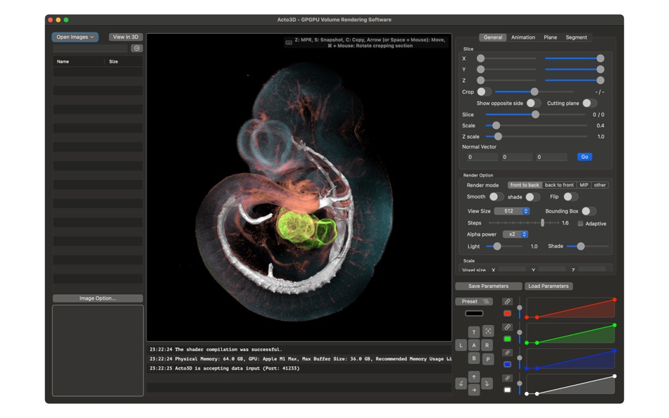Check the Adaptive checkbox
The height and width of the screenshot is (418, 669).
point(580,224)
